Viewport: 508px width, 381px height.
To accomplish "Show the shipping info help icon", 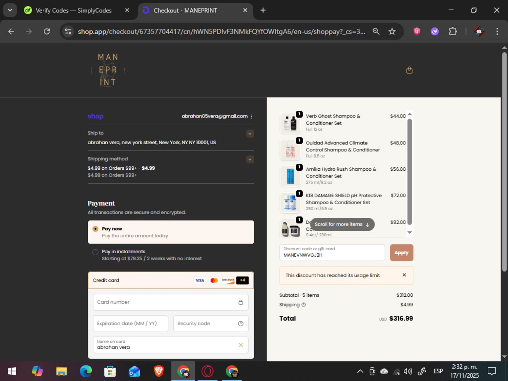I will 303,304.
